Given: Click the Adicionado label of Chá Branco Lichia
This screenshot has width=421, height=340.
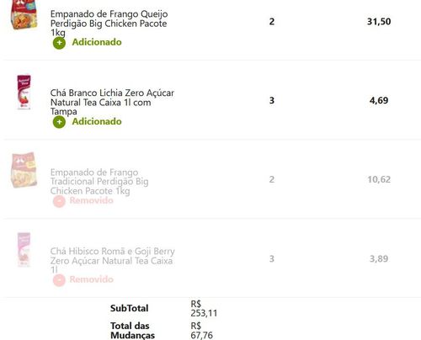Looking at the screenshot, I should click(97, 121).
